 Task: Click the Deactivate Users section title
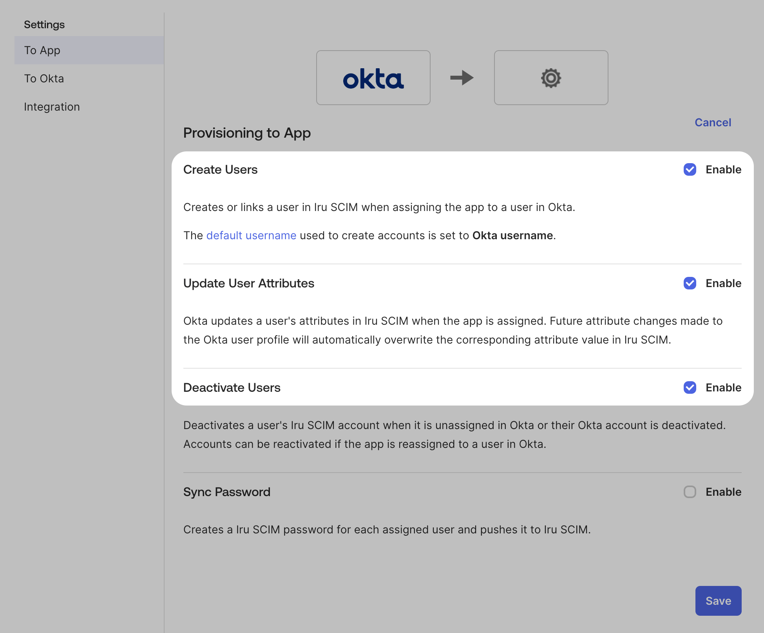tap(232, 387)
